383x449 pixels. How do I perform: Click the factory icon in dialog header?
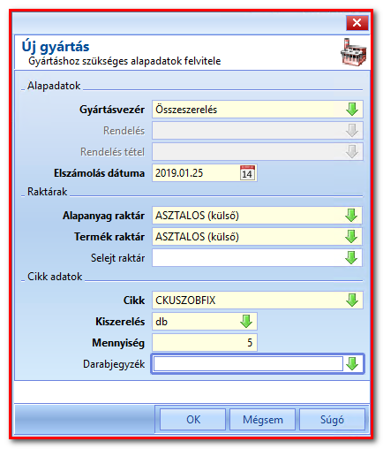pos(354,52)
